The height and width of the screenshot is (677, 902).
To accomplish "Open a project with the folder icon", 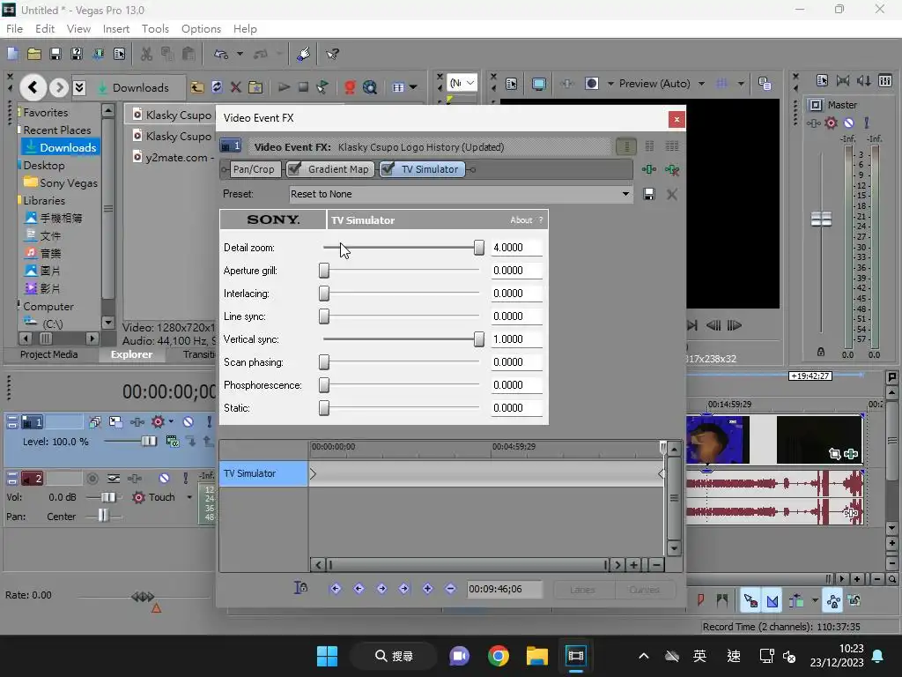I will [34, 54].
